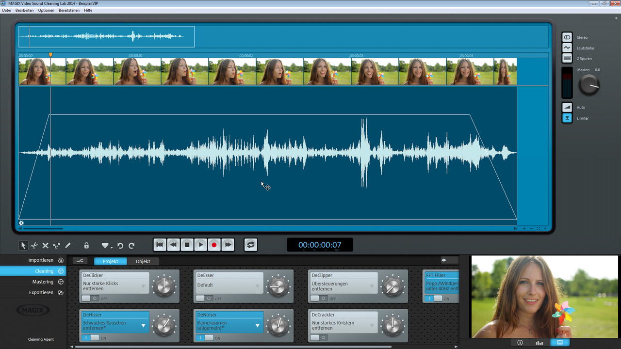Toggle the DeClicker on/off switch
621x349 pixels.
pyautogui.click(x=90, y=299)
